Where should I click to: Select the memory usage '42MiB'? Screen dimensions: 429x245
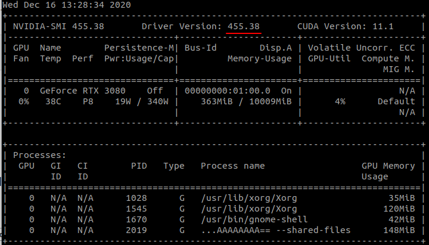coord(402,219)
